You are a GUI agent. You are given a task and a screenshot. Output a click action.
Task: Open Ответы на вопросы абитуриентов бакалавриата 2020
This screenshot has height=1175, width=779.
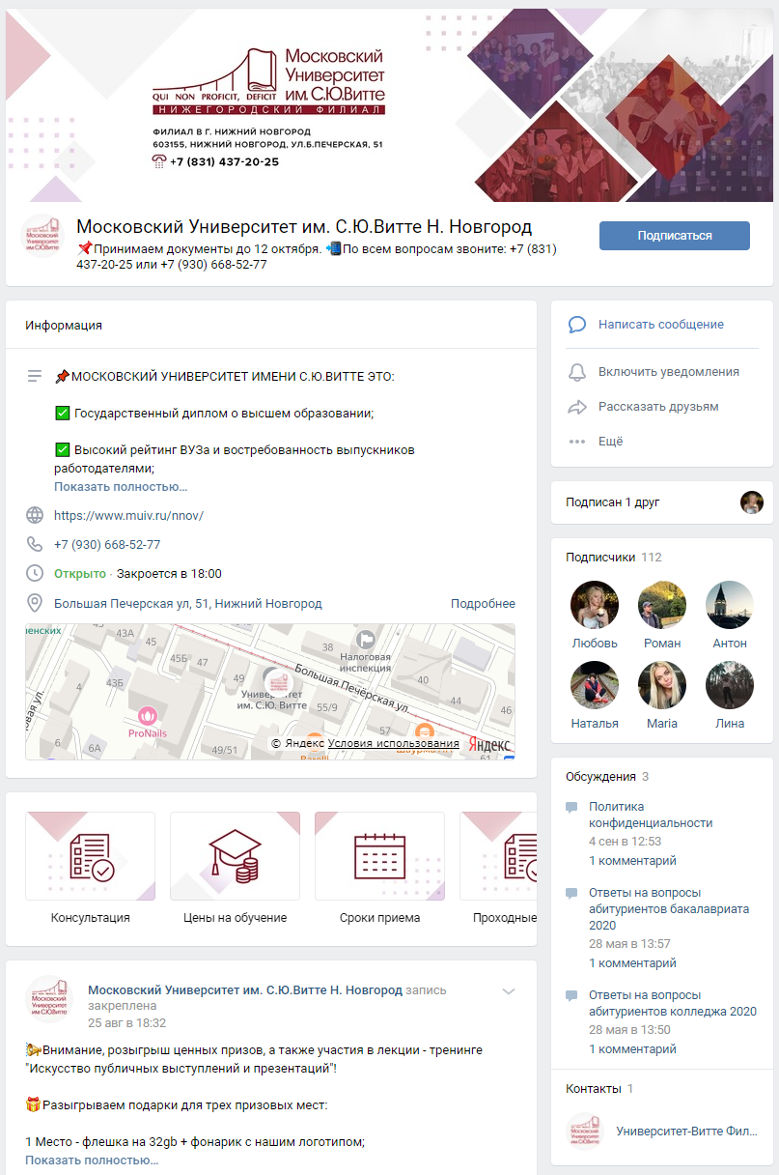[x=669, y=908]
